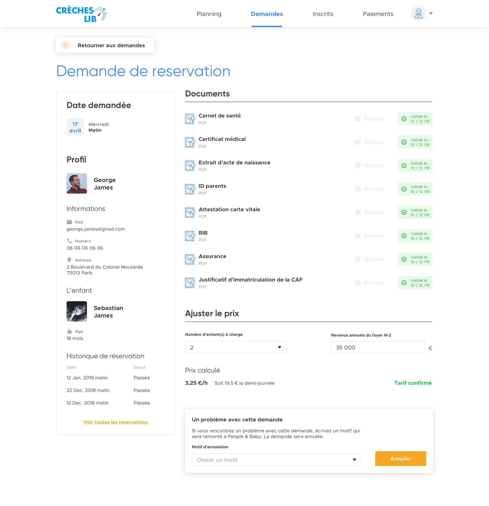Refuse the Certificat médical document
Viewport: 489px width, 506px height.
coord(370,142)
